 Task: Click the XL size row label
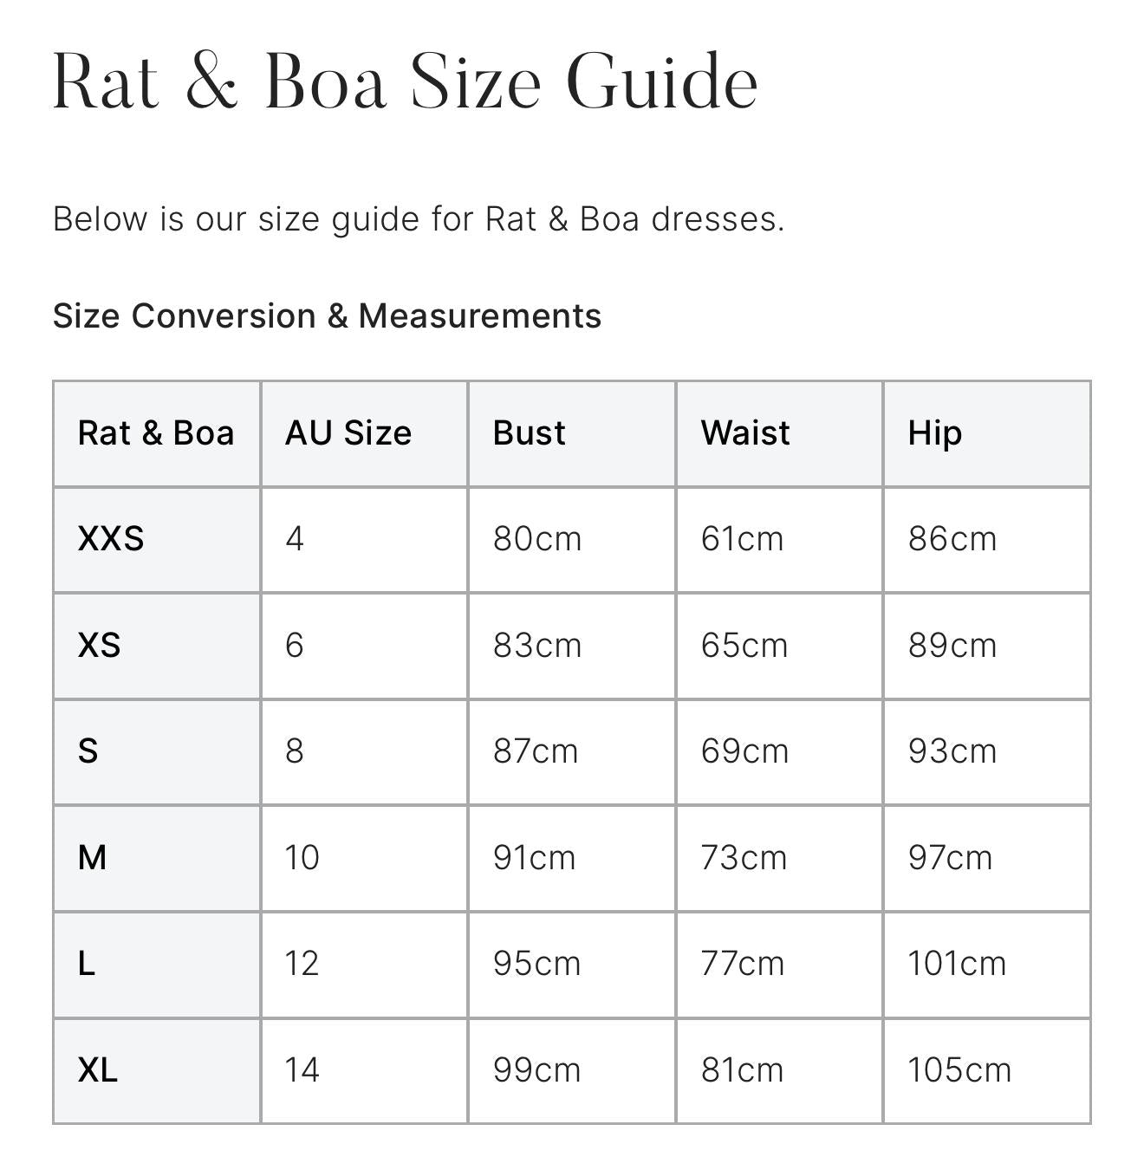[x=98, y=1070]
